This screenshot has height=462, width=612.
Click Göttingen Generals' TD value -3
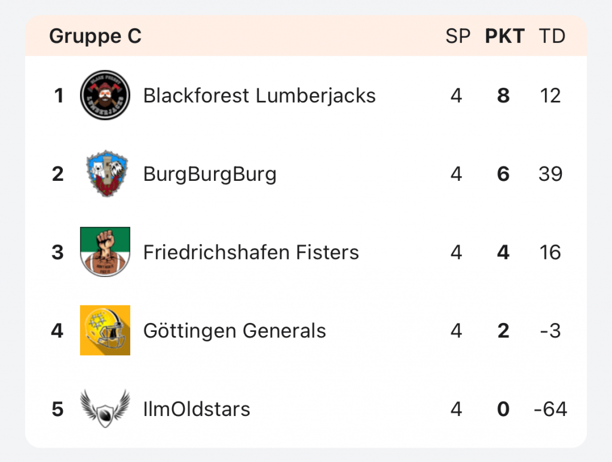pyautogui.click(x=550, y=330)
